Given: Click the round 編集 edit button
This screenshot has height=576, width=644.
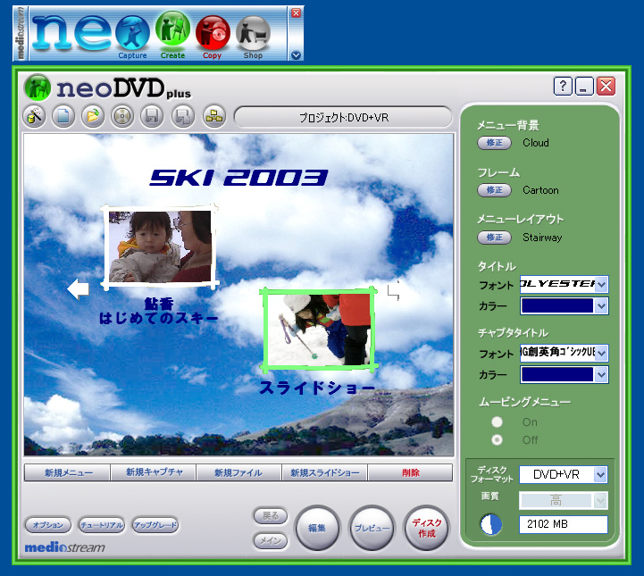Looking at the screenshot, I should (x=317, y=529).
